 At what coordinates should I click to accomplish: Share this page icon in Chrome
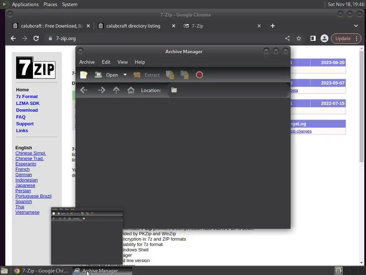(287, 39)
